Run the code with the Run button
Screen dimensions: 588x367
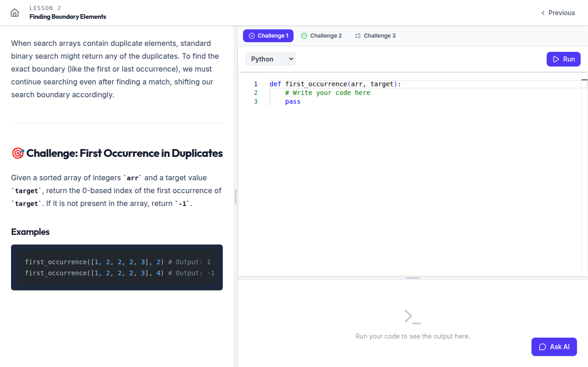(x=564, y=59)
